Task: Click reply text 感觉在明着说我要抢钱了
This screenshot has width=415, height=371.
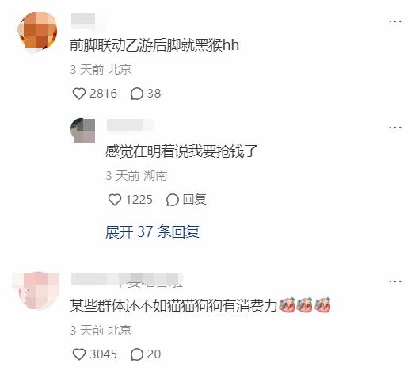Action: 181,151
